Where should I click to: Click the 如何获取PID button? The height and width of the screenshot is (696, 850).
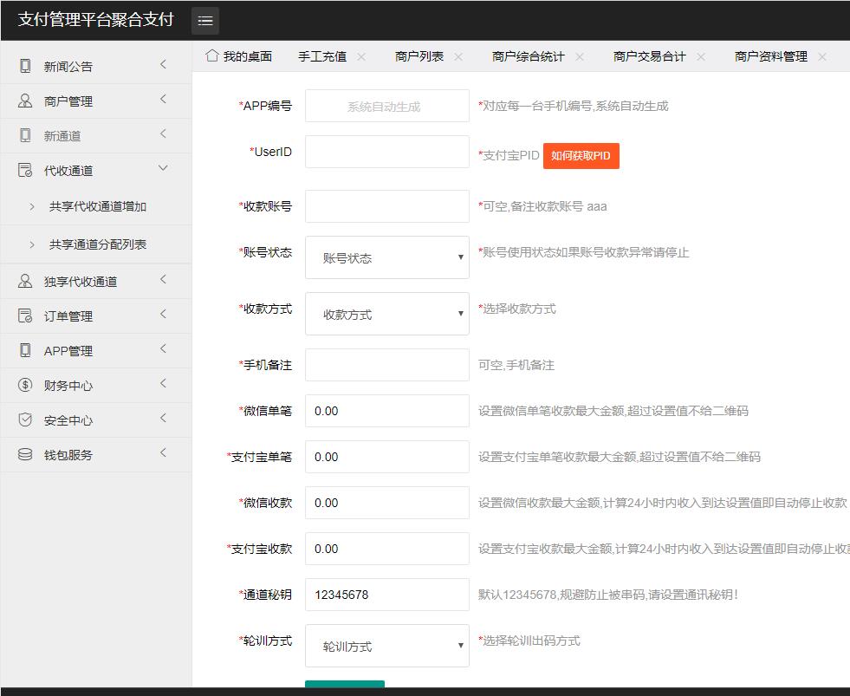click(x=581, y=156)
